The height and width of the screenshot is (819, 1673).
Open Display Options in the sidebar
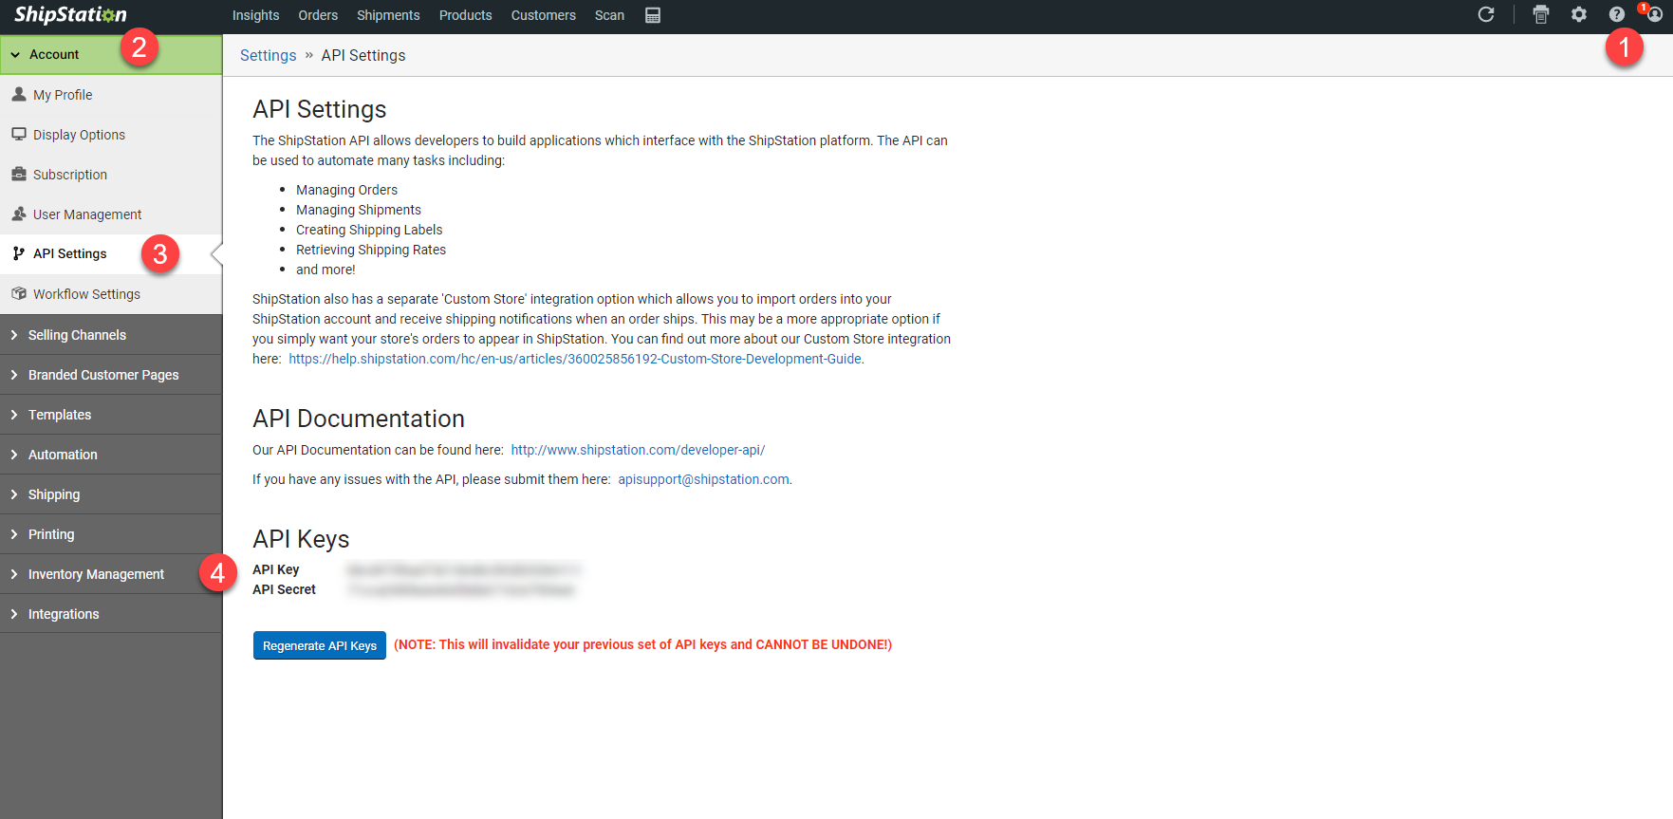(111, 135)
